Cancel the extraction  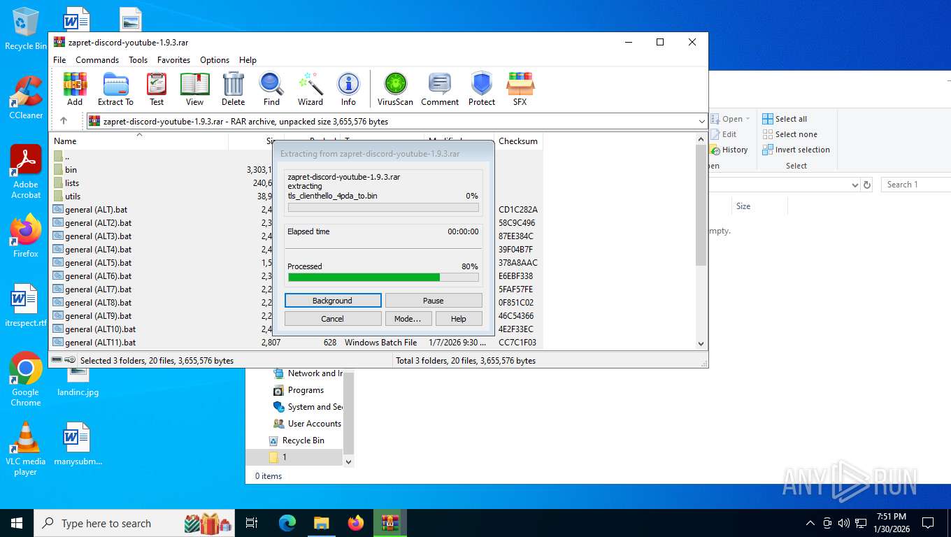coord(333,319)
